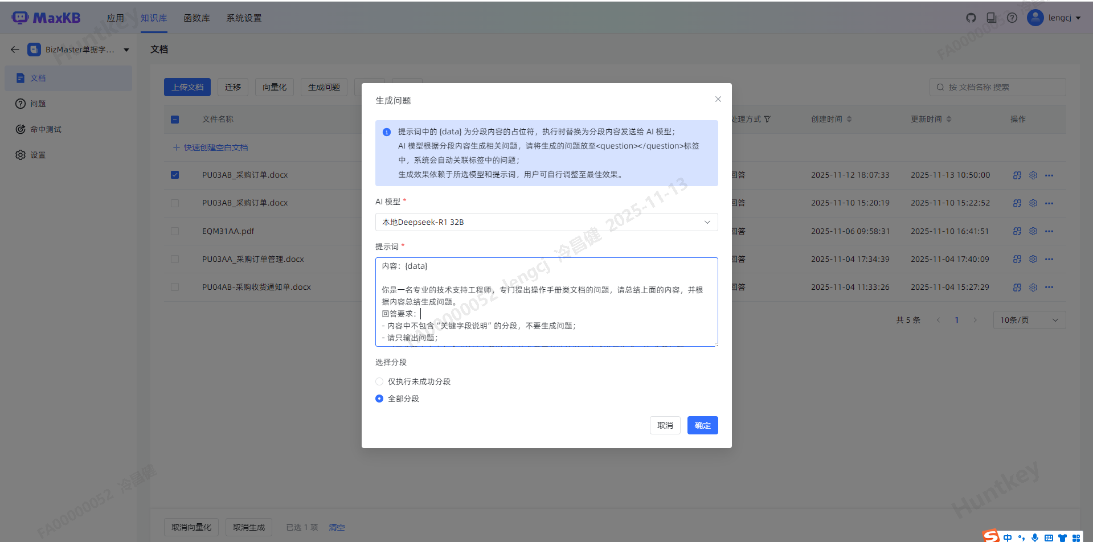The width and height of the screenshot is (1093, 542).
Task: Select the 全部分段 radio option
Action: tap(379, 399)
